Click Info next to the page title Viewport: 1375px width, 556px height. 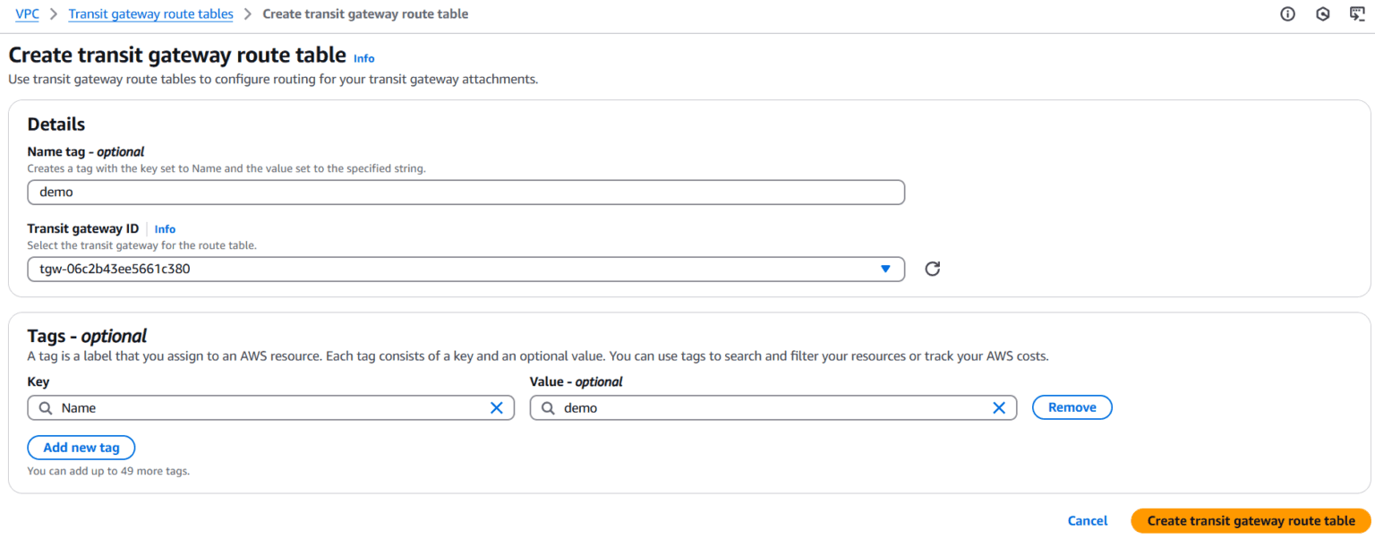(x=363, y=57)
